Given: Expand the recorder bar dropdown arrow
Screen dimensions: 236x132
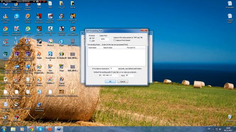Looking at the screenshot, I should (34, 1).
